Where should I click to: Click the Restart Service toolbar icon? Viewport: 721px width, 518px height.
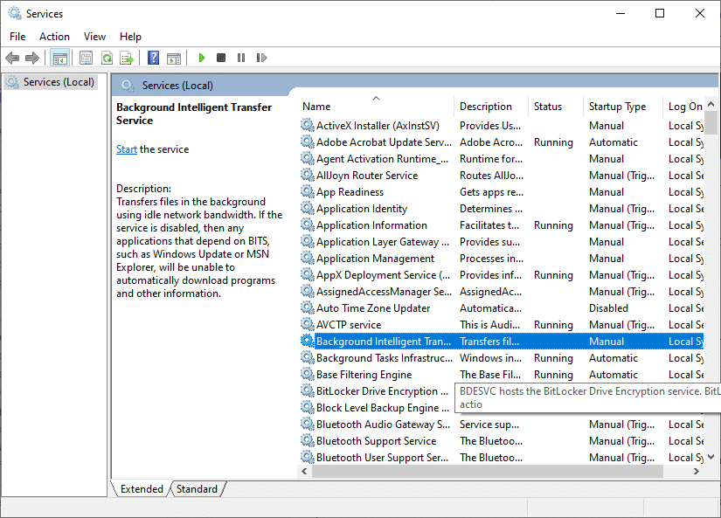point(261,58)
